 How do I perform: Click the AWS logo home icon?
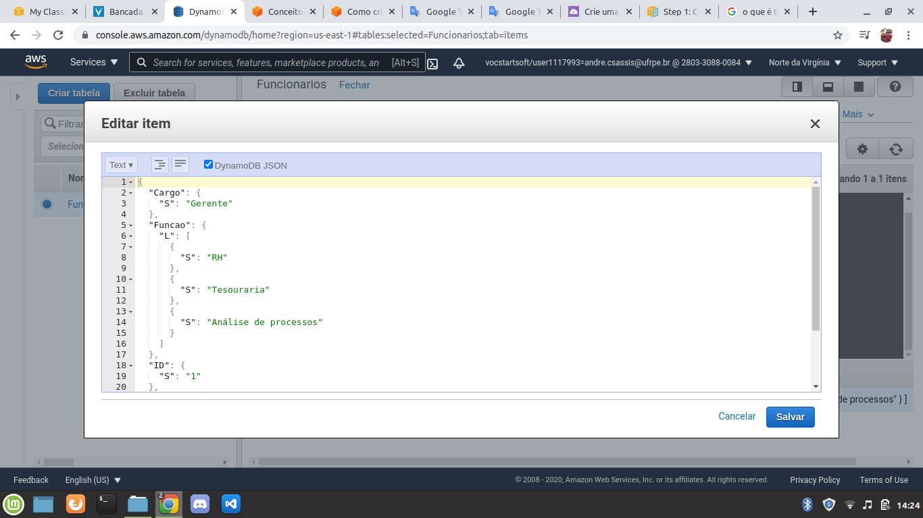(36, 62)
